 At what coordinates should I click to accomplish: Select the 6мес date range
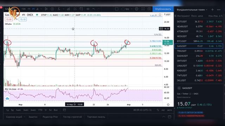[33, 110]
